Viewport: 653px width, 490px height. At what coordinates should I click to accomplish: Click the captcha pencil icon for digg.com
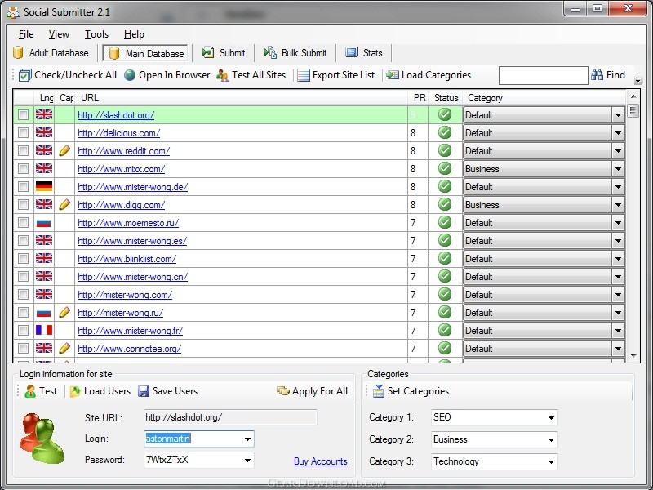[x=64, y=205]
